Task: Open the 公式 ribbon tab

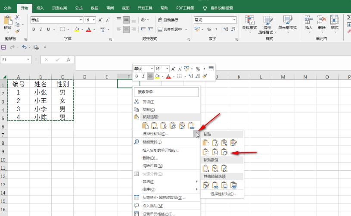Action: pos(79,8)
